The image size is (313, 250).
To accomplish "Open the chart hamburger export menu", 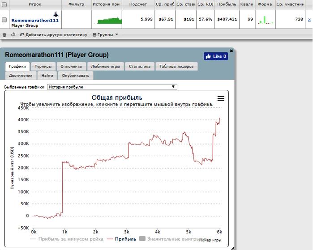I will [x=221, y=98].
